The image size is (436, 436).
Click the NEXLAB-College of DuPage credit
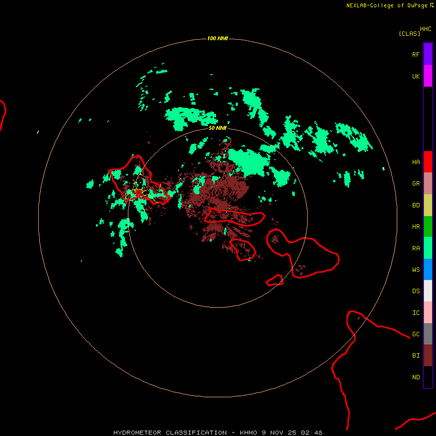click(387, 5)
